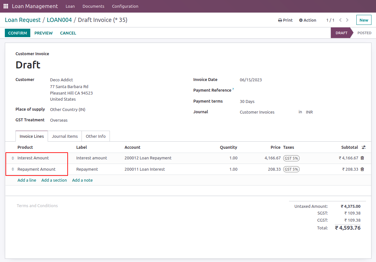The width and height of the screenshot is (376, 262).
Task: Open the Loan Management app title
Action: tap(35, 6)
